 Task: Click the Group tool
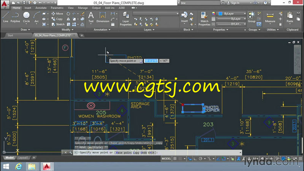252,17
